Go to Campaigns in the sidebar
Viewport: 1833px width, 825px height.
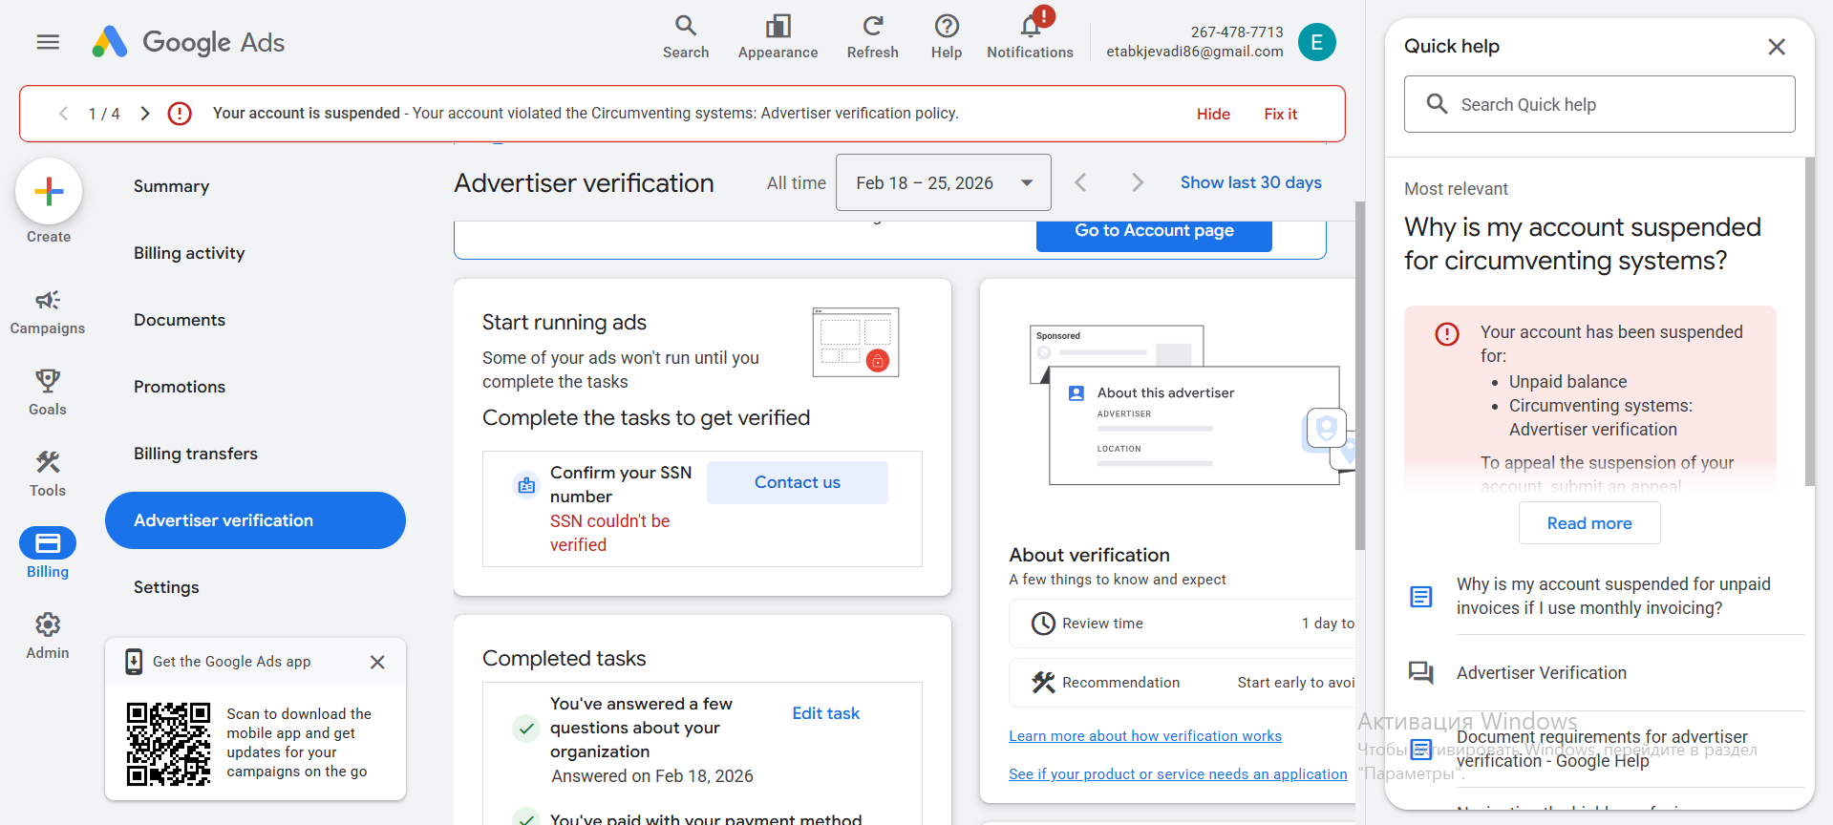(48, 313)
